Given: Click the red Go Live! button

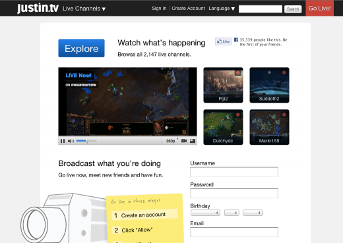Looking at the screenshot, I should tap(319, 8).
